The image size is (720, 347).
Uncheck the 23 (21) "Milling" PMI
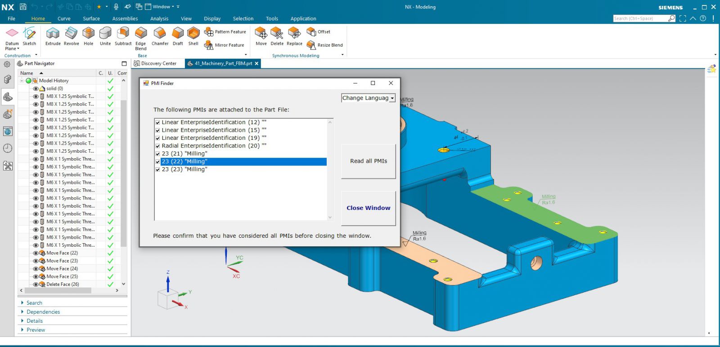tap(157, 154)
